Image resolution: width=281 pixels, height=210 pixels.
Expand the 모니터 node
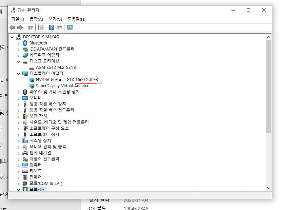click(18, 98)
